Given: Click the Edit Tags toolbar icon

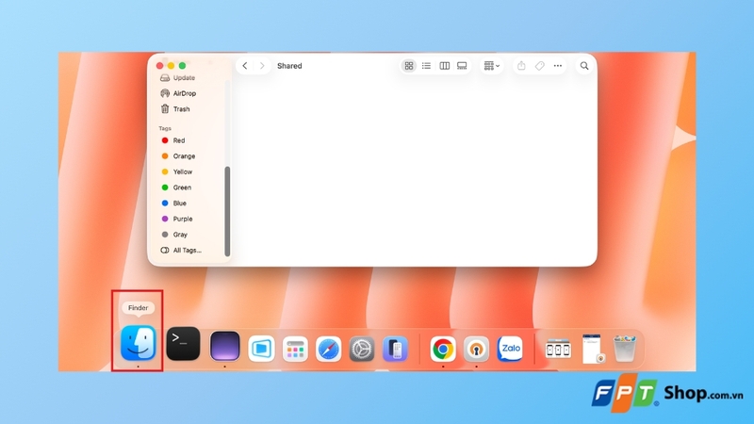Looking at the screenshot, I should click(539, 66).
